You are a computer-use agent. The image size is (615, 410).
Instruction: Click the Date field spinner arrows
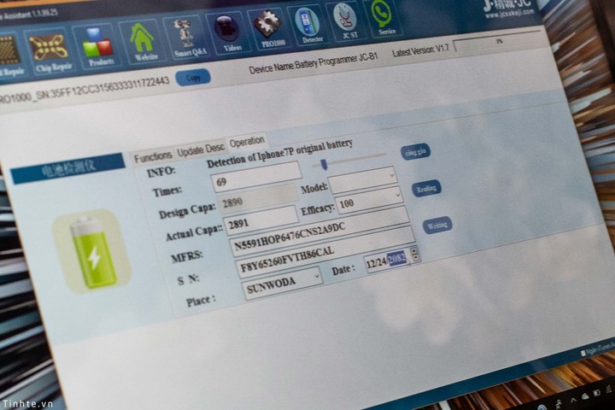coord(415,253)
